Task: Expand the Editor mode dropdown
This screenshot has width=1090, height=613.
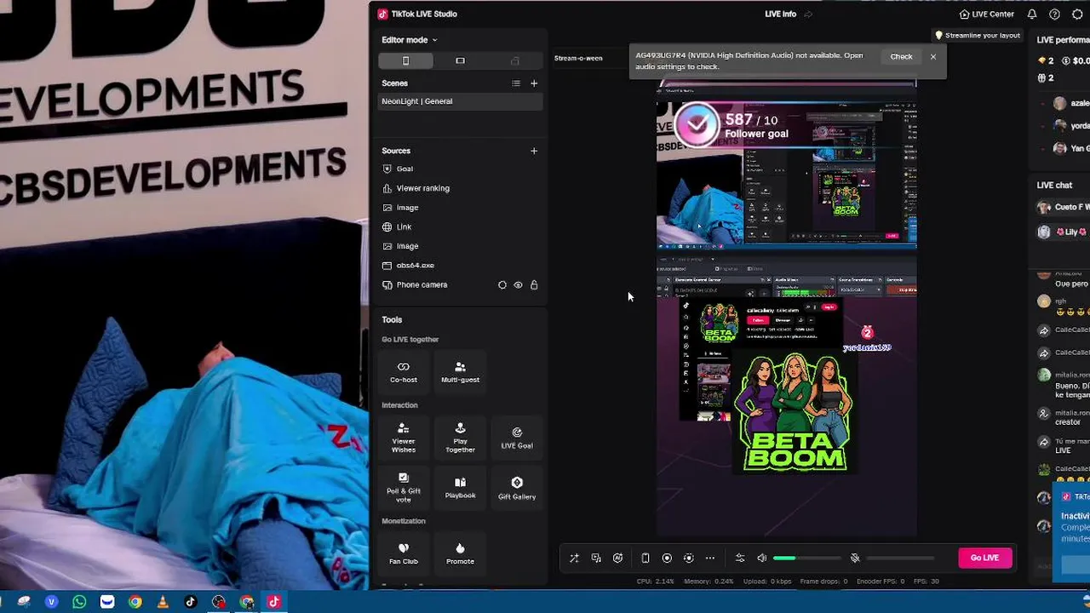Action: point(409,40)
